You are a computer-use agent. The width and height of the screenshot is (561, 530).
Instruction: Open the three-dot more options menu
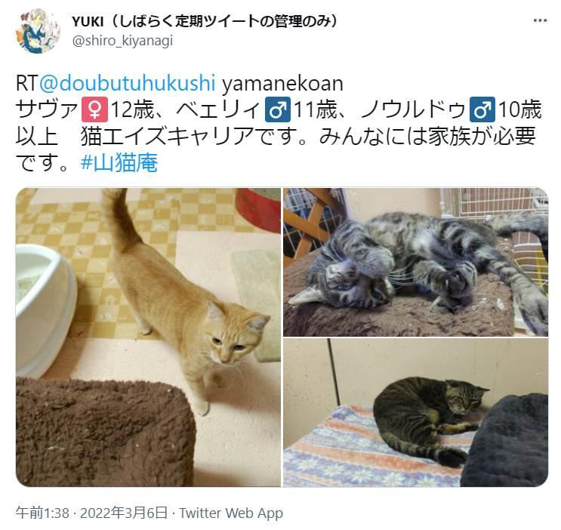[540, 20]
